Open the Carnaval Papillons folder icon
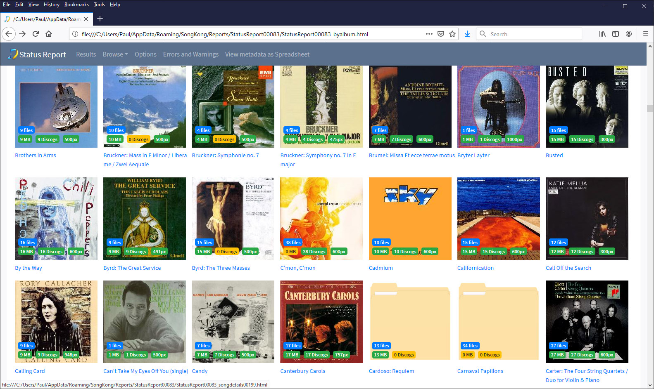The width and height of the screenshot is (654, 389). click(498, 321)
